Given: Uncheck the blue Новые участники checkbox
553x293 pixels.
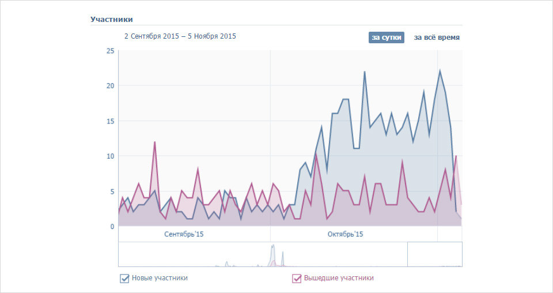Looking at the screenshot, I should [x=124, y=279].
